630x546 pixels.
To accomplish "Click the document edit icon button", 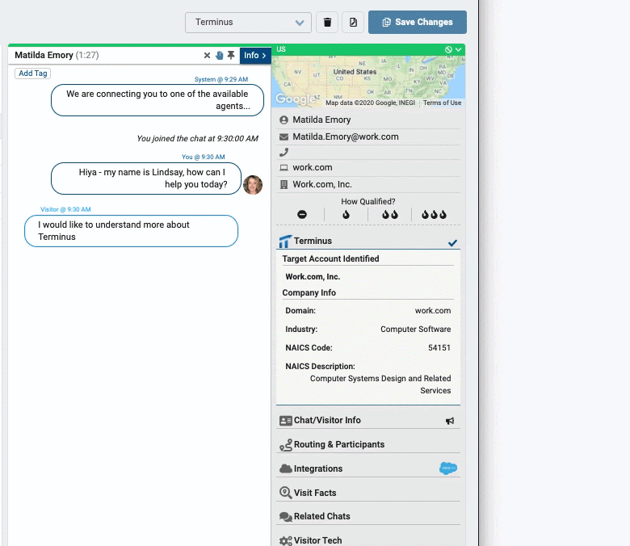I will point(353,23).
